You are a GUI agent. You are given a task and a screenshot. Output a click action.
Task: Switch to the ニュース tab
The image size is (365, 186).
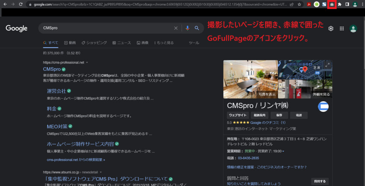[x=122, y=43]
